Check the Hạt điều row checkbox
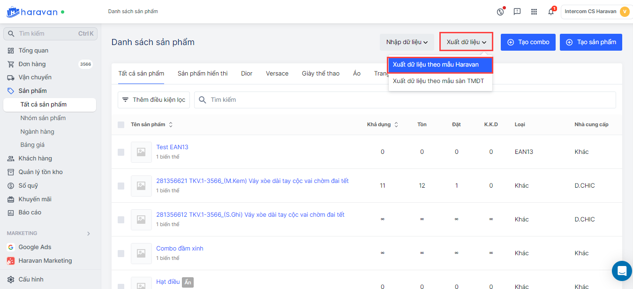The image size is (633, 289). pos(121,286)
